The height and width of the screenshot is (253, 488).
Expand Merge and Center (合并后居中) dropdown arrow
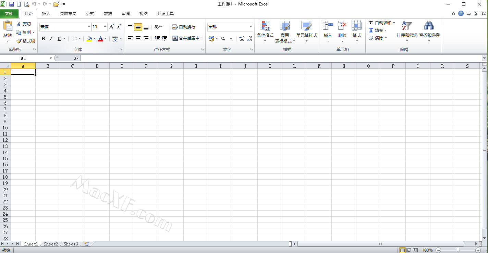coord(202,38)
